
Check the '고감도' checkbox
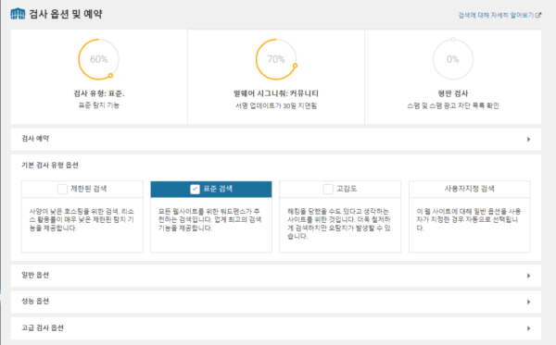pyautogui.click(x=328, y=189)
